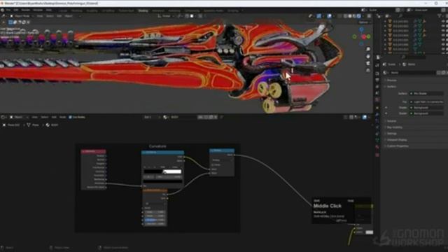Toggle the Clamp checkbox on the Mix node

pyautogui.click(x=212, y=165)
